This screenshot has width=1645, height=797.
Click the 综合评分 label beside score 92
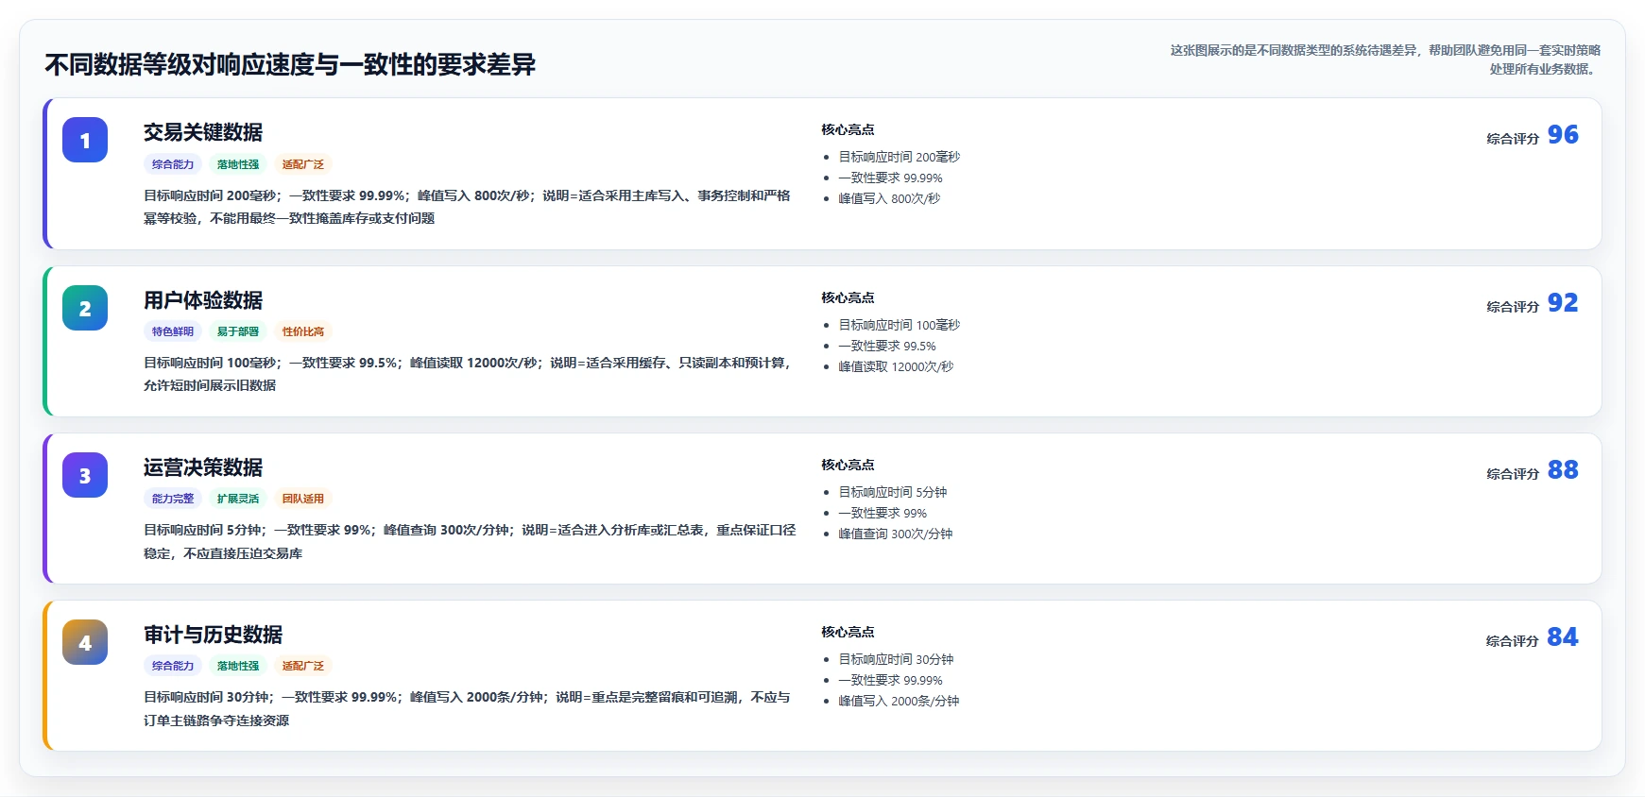[1513, 307]
